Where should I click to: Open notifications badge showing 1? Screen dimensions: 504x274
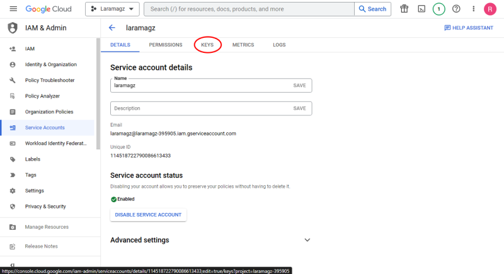coord(438,9)
